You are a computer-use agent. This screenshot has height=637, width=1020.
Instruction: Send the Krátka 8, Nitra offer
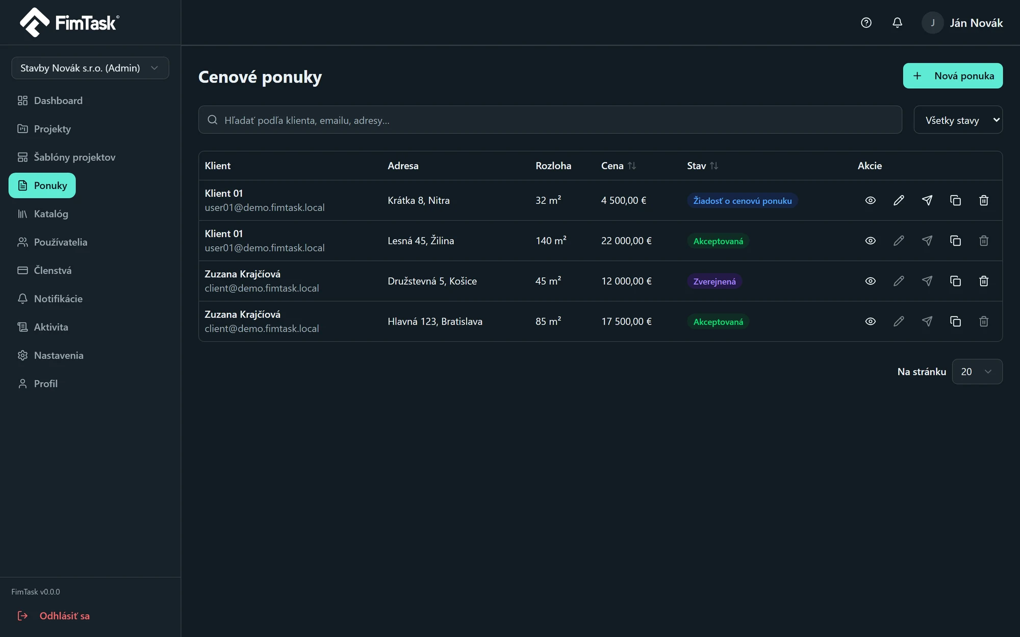pyautogui.click(x=927, y=200)
